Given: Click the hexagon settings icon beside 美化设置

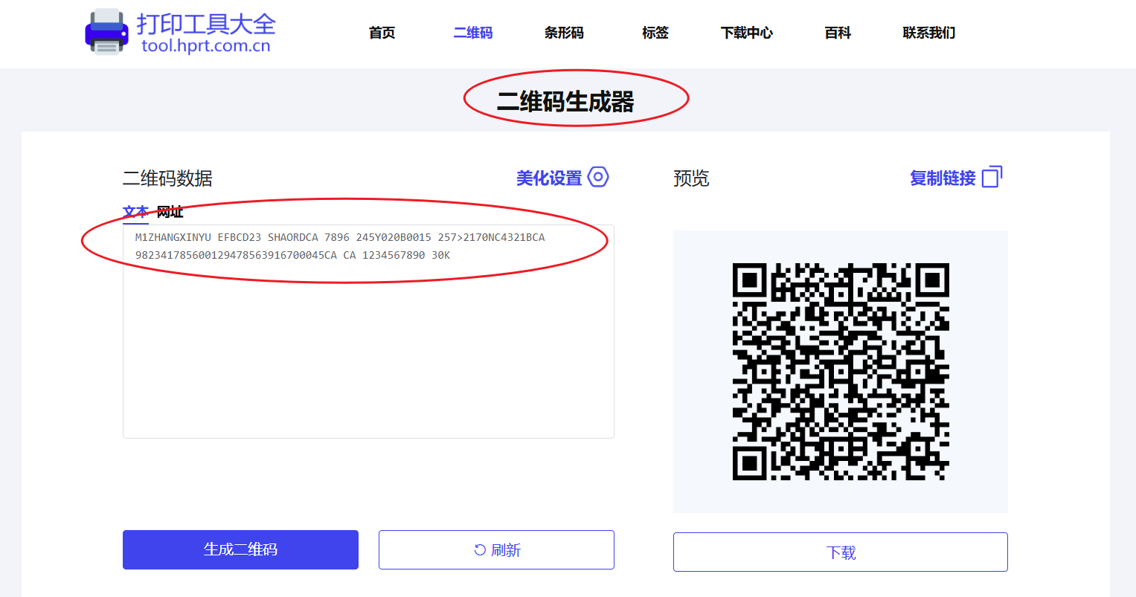Looking at the screenshot, I should pos(598,177).
